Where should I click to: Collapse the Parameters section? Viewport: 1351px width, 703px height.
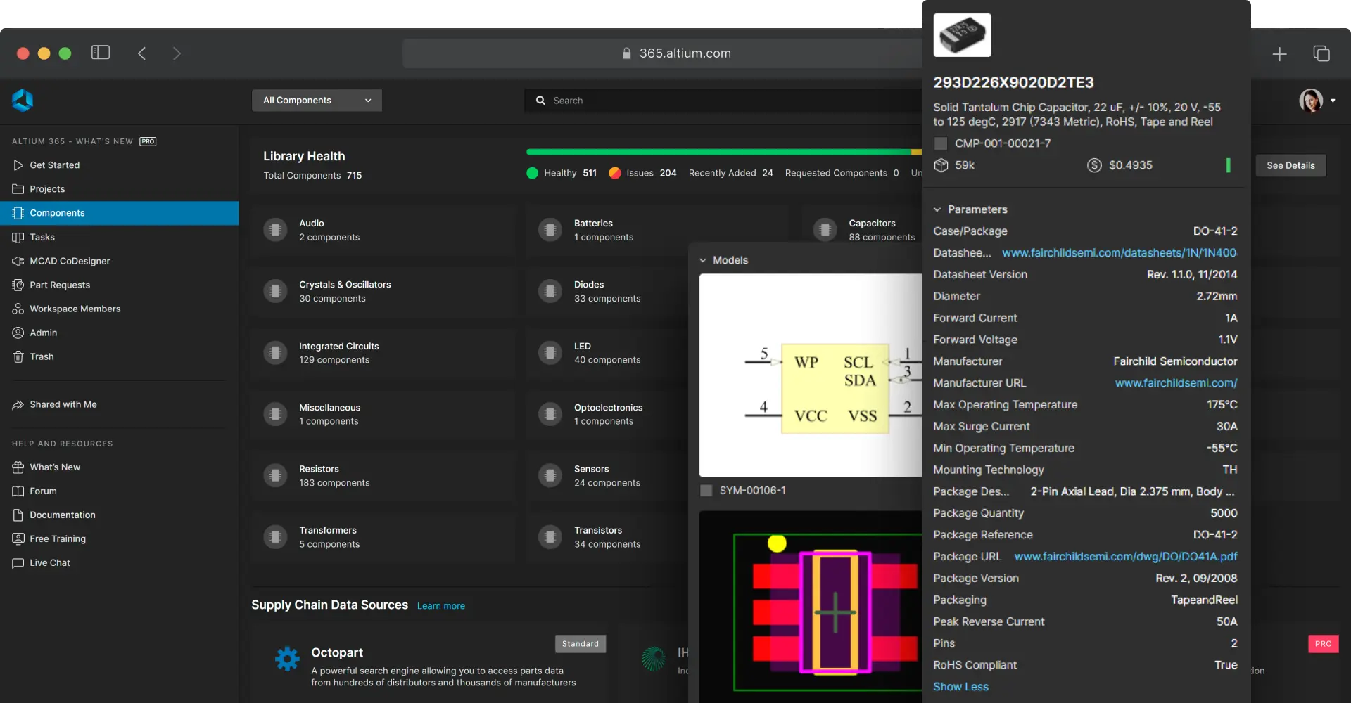937,209
